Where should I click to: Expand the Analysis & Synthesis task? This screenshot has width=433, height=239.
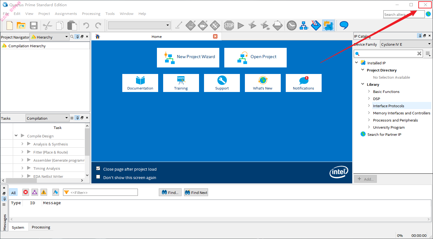(x=22, y=144)
